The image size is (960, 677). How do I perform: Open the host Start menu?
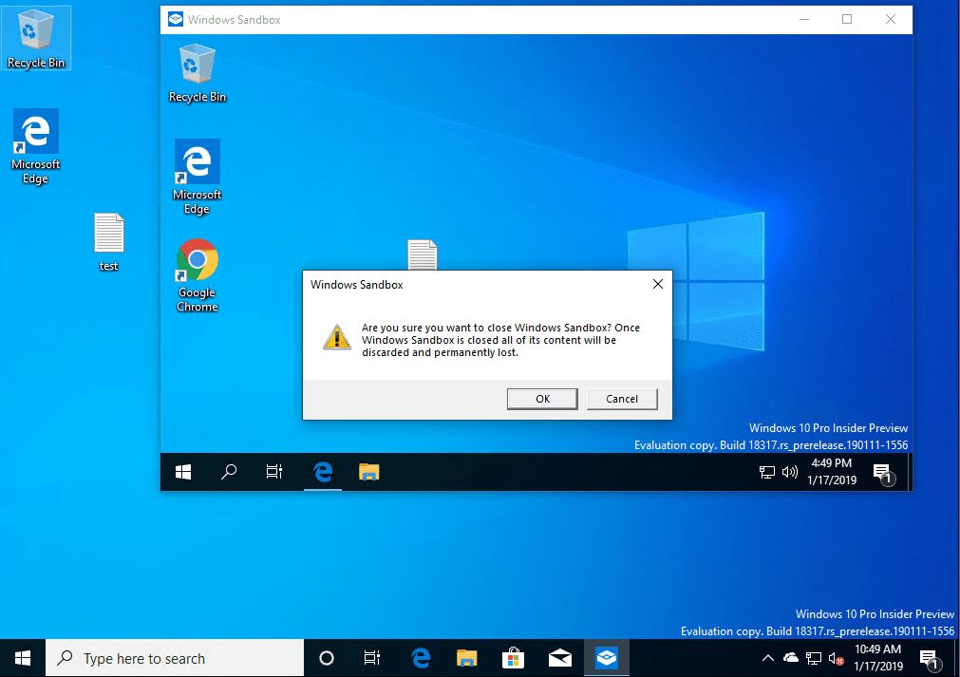click(x=21, y=657)
